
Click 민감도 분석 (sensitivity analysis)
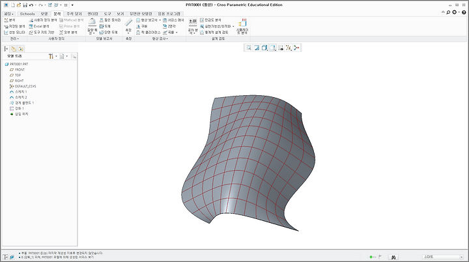click(210, 20)
